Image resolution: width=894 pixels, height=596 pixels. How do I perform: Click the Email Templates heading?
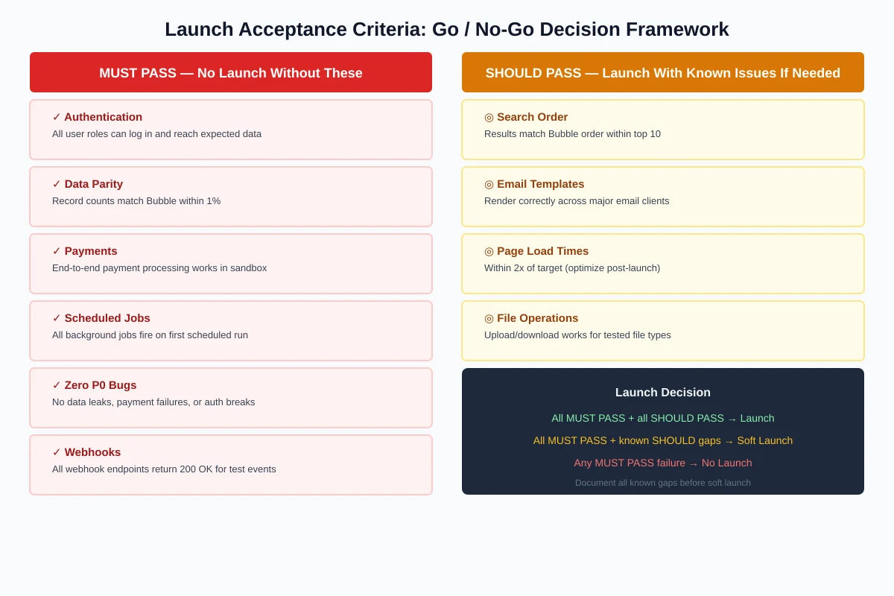(541, 184)
